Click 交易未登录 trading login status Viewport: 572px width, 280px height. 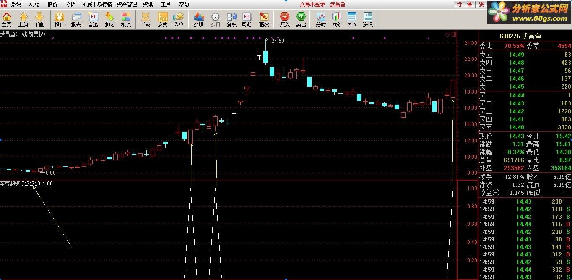point(312,4)
